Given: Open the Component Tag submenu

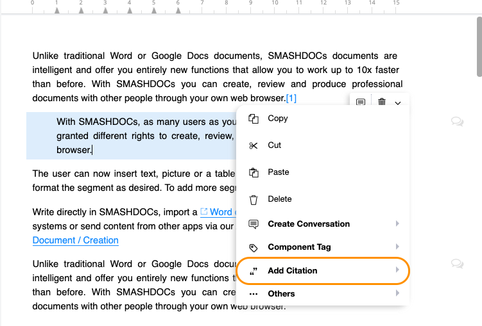Looking at the screenshot, I should tap(323, 247).
